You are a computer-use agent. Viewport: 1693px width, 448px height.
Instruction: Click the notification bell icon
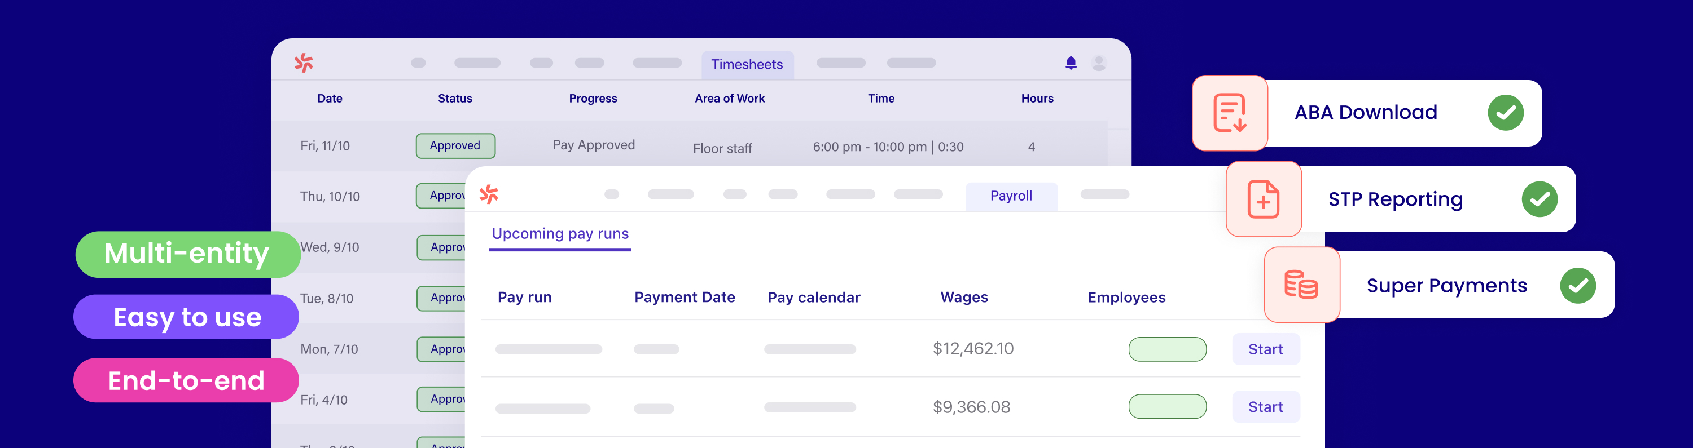click(1071, 63)
